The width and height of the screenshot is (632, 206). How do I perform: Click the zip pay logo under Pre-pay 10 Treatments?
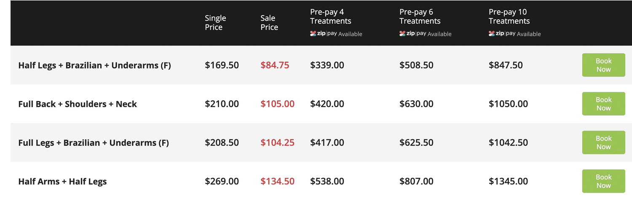pos(502,34)
